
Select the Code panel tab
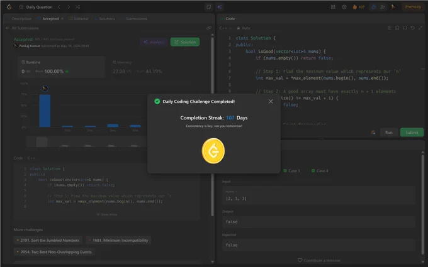227,19
